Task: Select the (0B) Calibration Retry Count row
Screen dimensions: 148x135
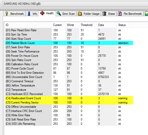Action: click(69, 64)
